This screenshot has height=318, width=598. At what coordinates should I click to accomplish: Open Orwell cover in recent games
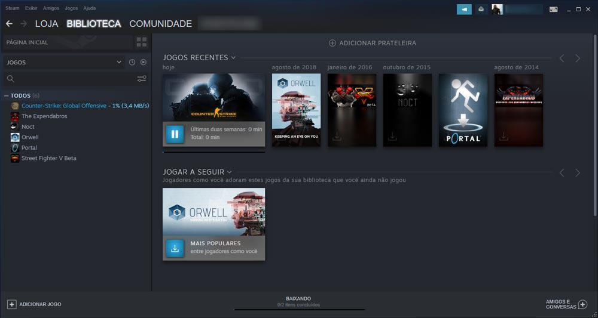click(x=297, y=110)
